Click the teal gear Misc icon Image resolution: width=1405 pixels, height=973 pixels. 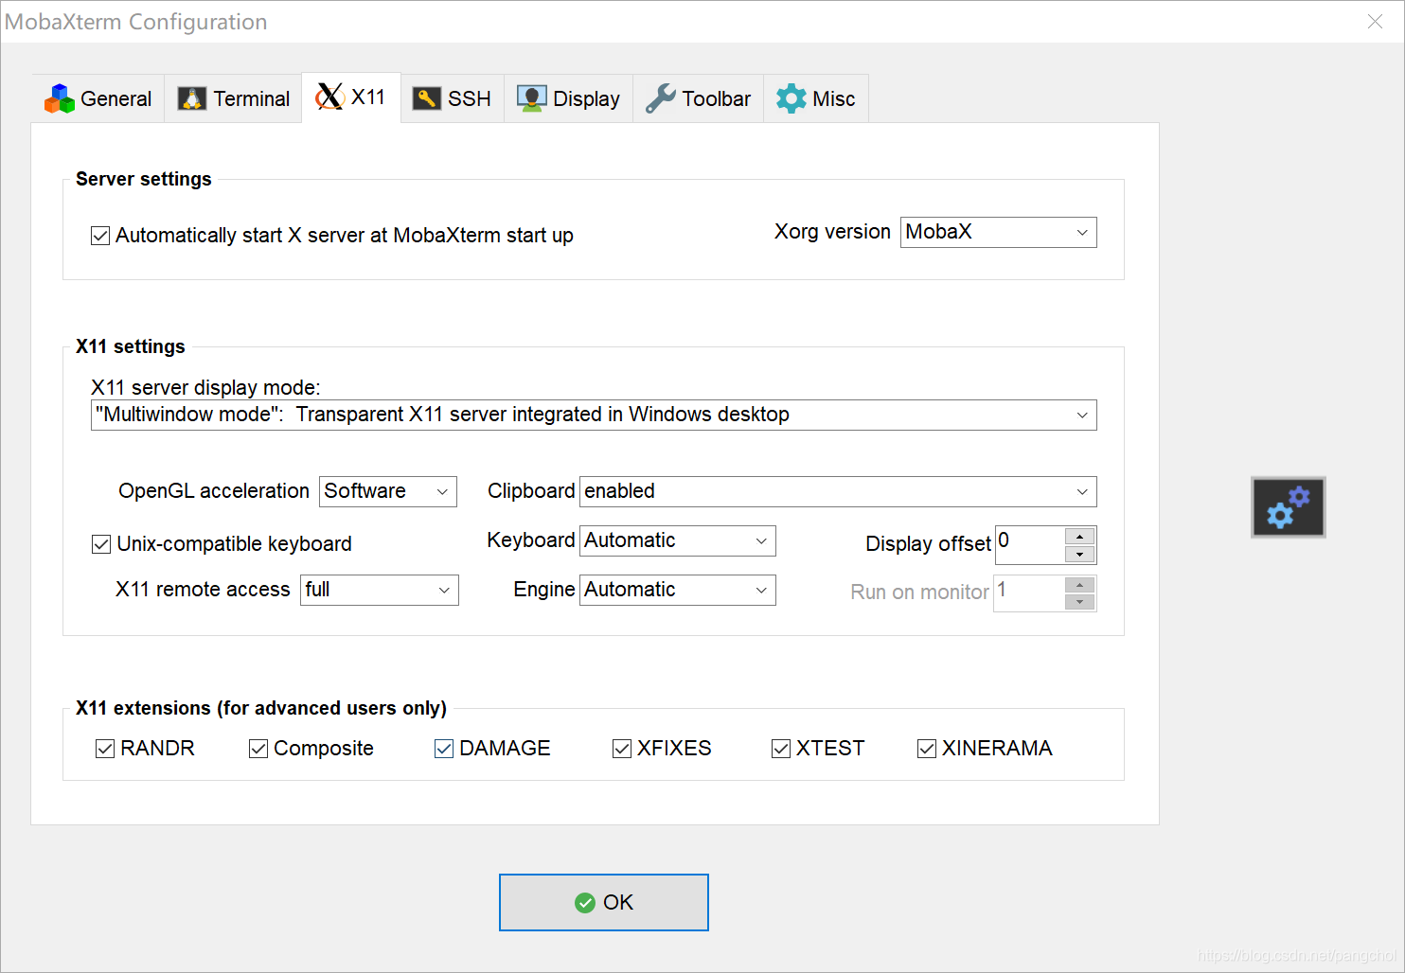click(791, 98)
